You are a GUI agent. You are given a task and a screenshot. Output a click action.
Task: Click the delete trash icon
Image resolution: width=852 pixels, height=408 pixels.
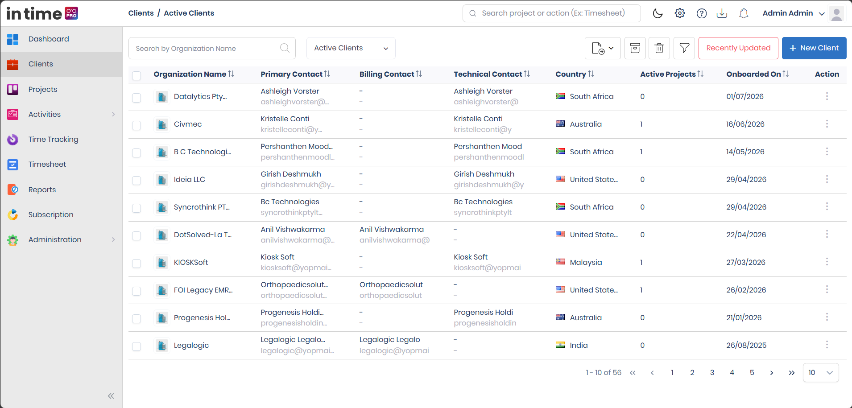(x=659, y=48)
